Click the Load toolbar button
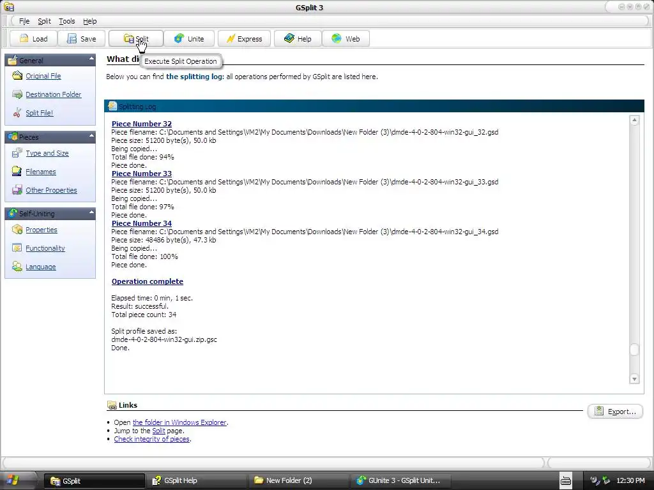Screen dimensions: 654x490 tap(33, 39)
